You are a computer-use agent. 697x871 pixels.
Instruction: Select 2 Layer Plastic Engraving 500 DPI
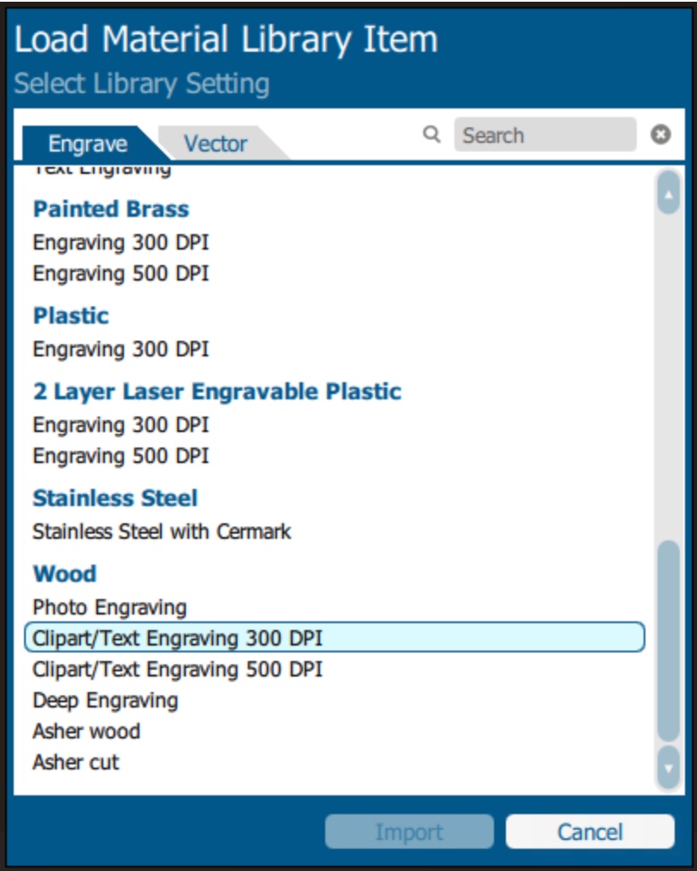pos(120,456)
